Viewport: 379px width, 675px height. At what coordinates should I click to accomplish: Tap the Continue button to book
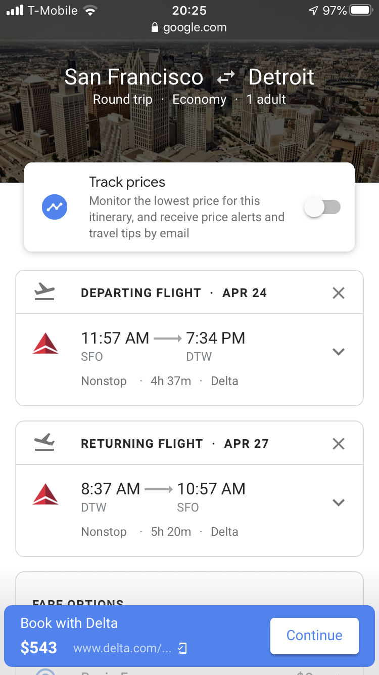pyautogui.click(x=314, y=636)
